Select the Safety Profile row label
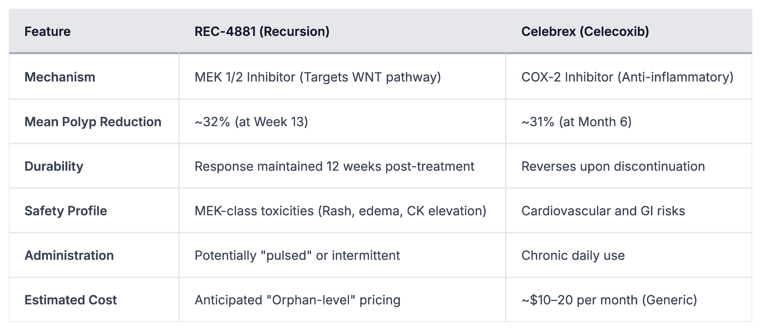 click(x=66, y=211)
